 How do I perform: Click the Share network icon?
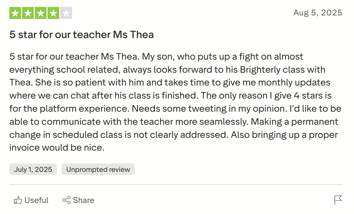click(67, 200)
